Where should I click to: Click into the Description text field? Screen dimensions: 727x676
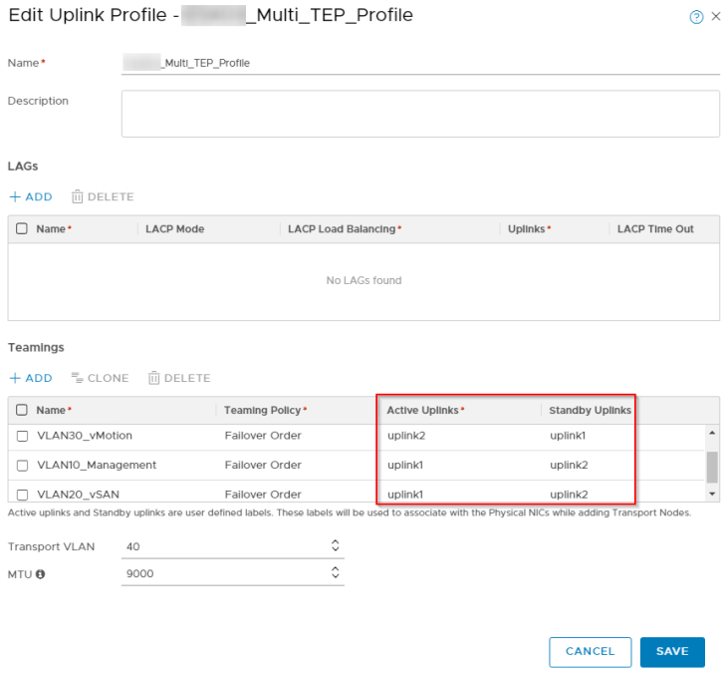419,114
